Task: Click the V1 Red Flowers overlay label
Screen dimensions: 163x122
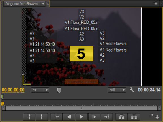Action: coord(113,44)
